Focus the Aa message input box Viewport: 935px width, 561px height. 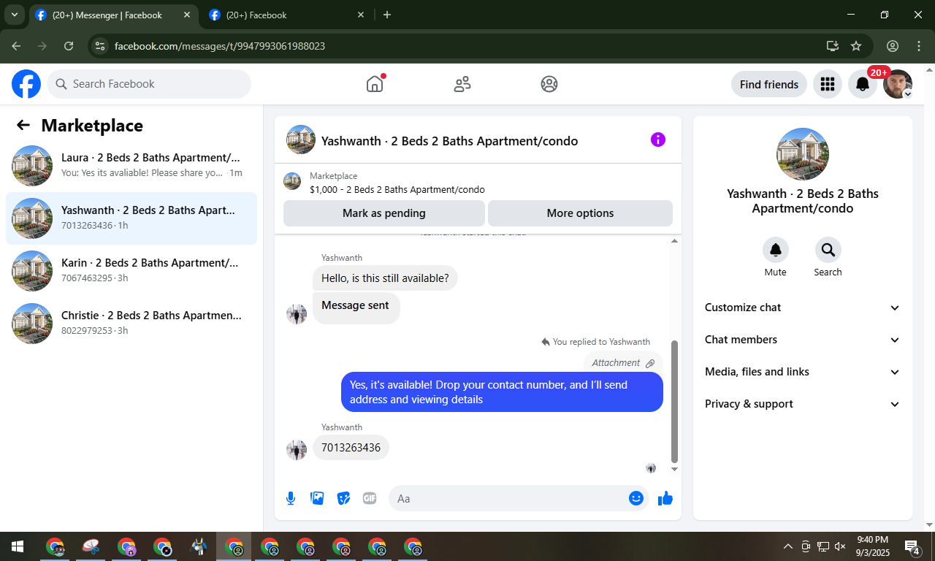click(x=511, y=498)
